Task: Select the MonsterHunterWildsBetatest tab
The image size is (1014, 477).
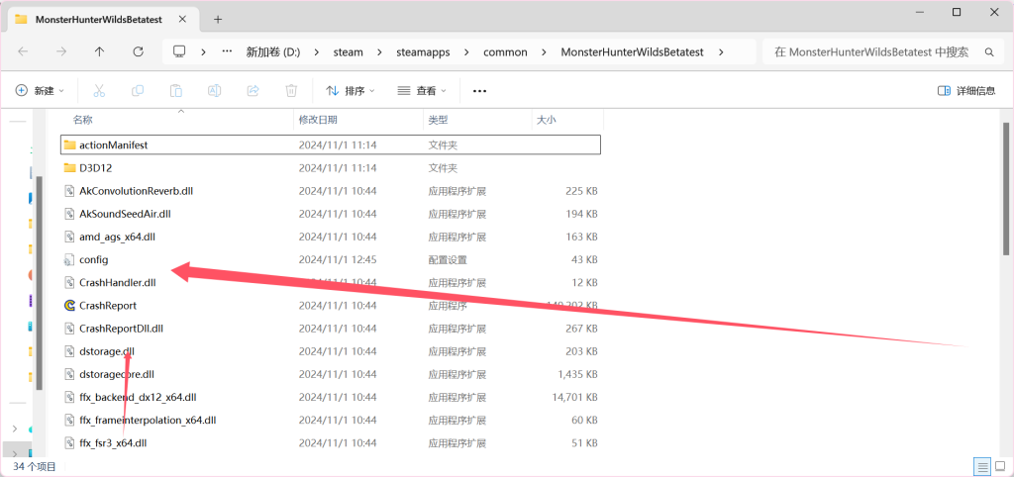Action: tap(103, 20)
